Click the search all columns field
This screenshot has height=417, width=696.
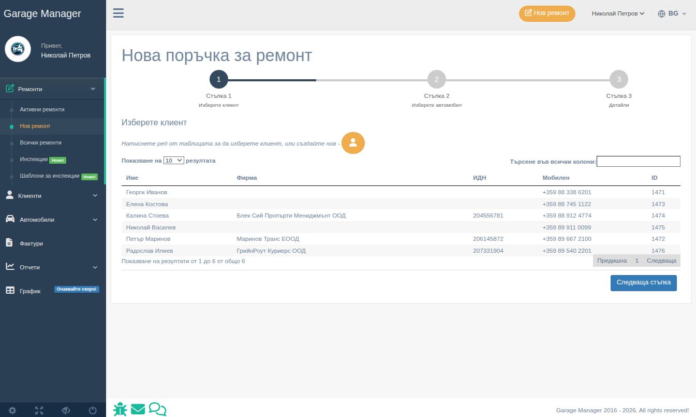click(x=639, y=162)
